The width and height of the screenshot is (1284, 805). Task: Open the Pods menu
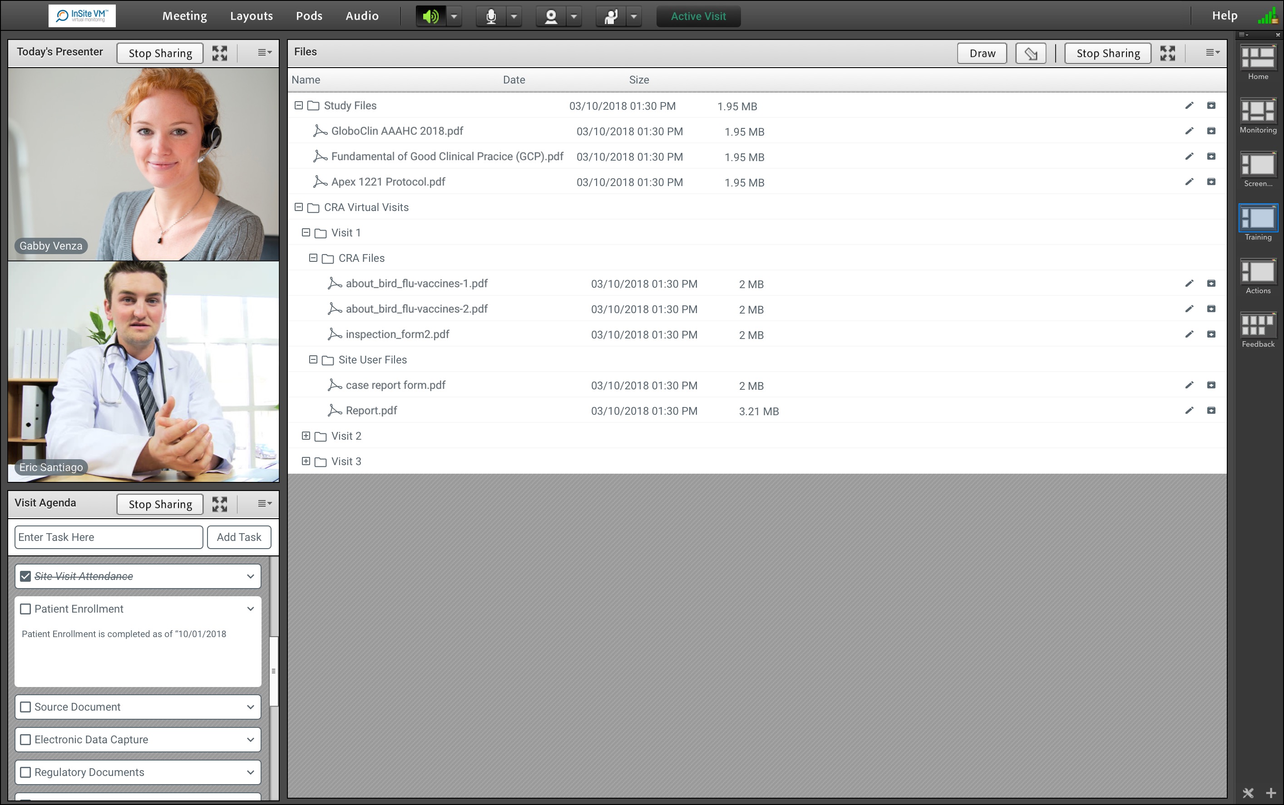pos(309,16)
